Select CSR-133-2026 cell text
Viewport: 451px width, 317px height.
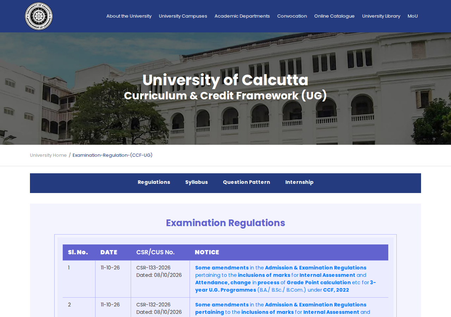pos(153,268)
